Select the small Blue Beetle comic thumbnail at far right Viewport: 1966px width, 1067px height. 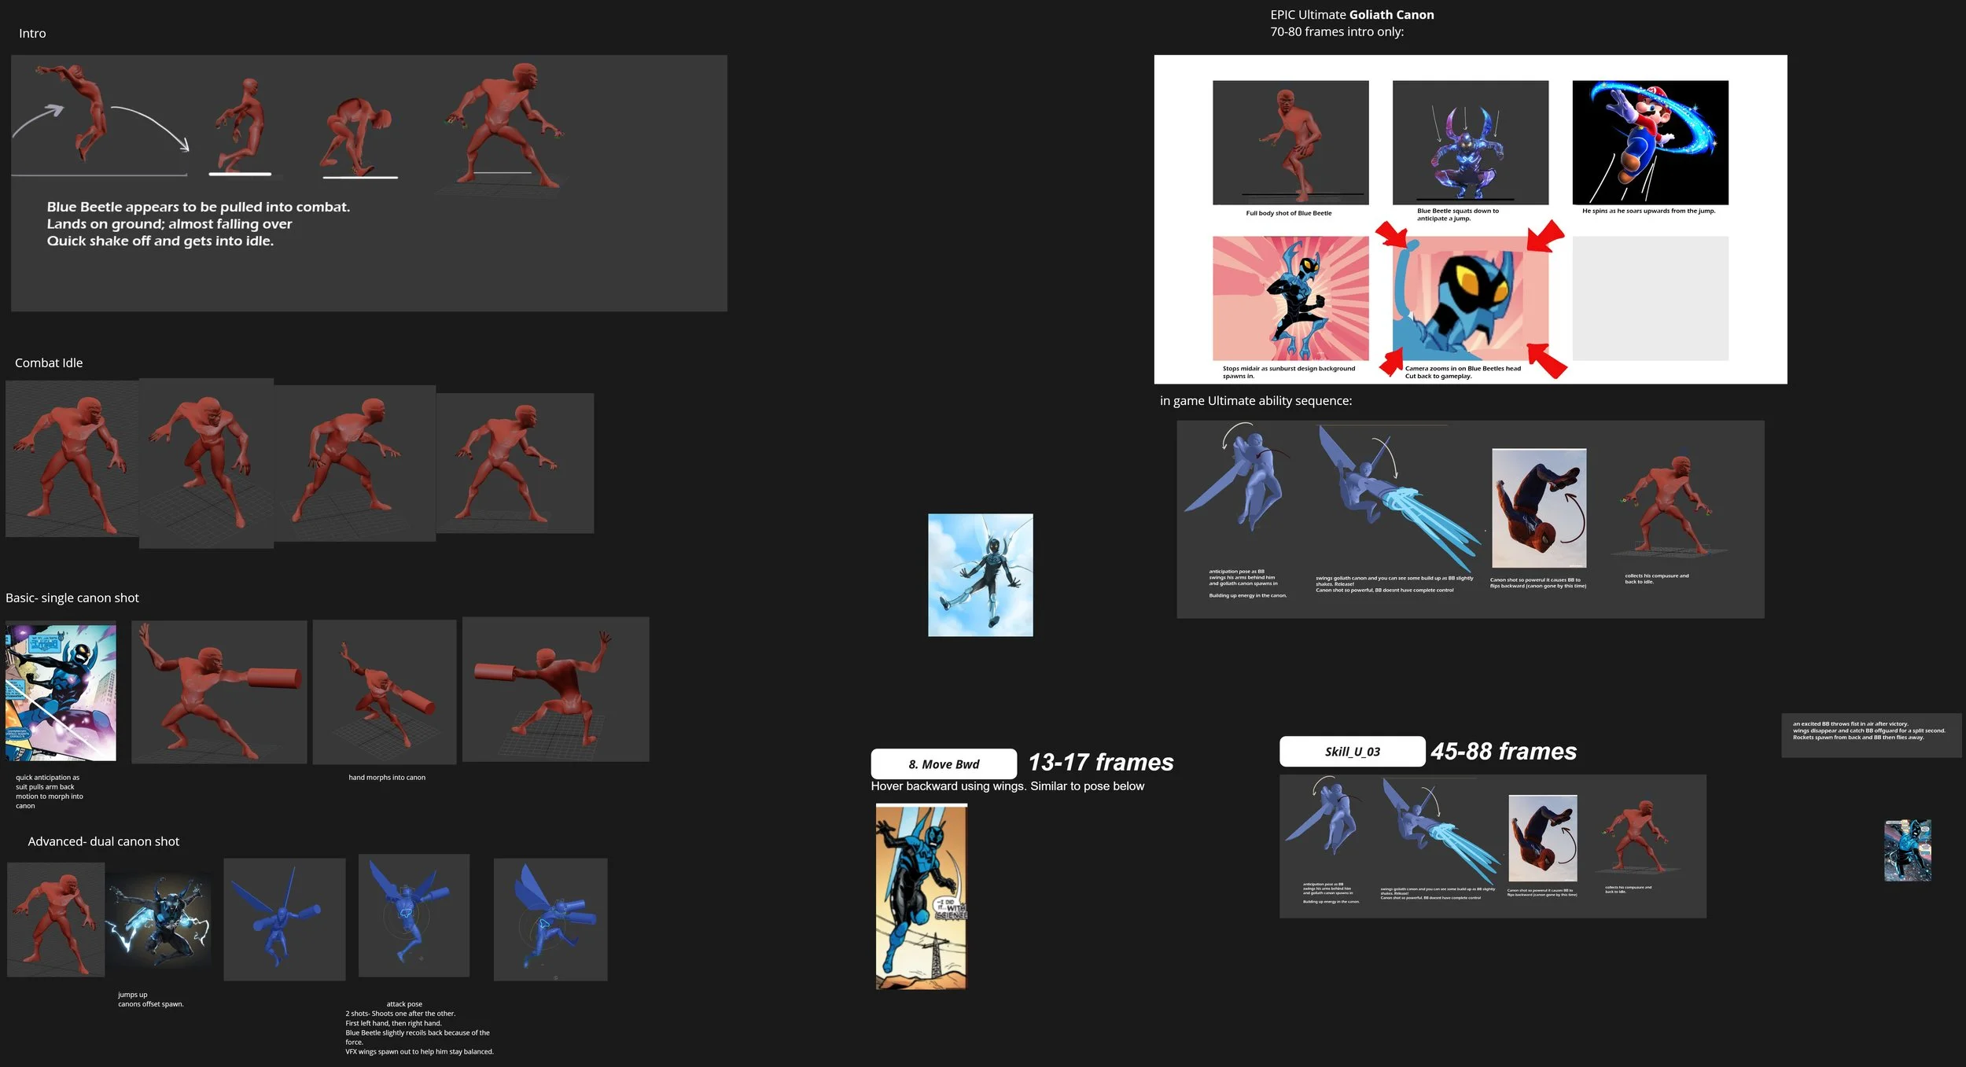coord(1907,851)
